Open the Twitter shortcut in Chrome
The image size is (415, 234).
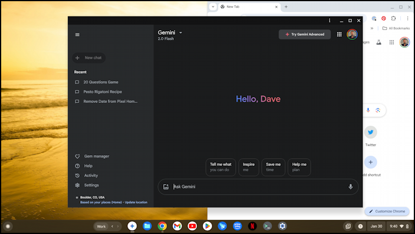click(x=371, y=132)
